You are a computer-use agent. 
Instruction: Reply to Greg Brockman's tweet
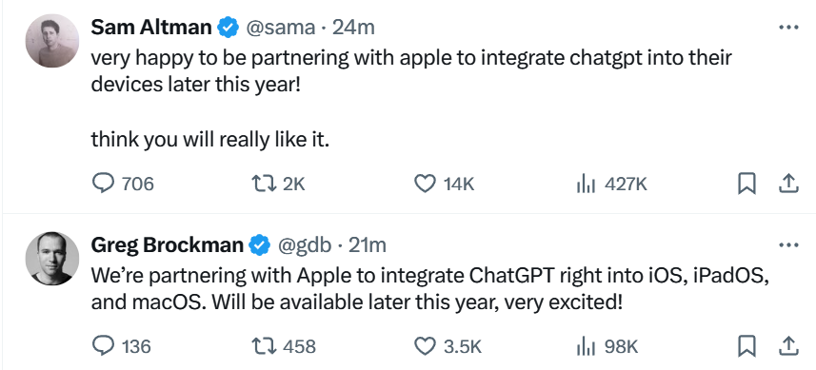[122, 345]
